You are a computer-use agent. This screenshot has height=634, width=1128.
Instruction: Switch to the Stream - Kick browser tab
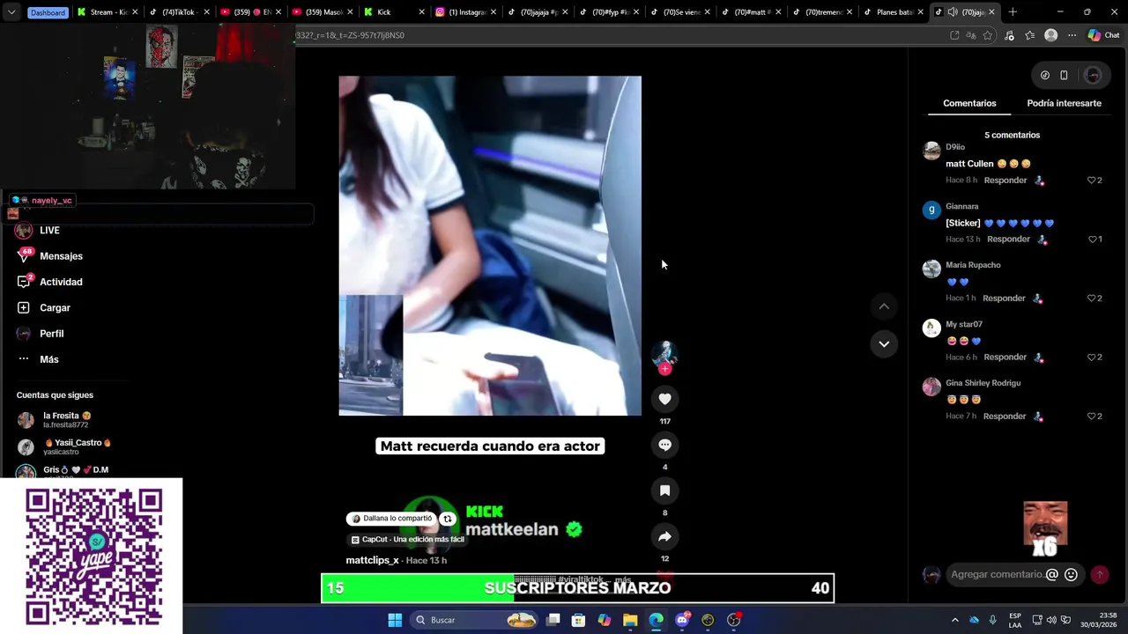[108, 12]
